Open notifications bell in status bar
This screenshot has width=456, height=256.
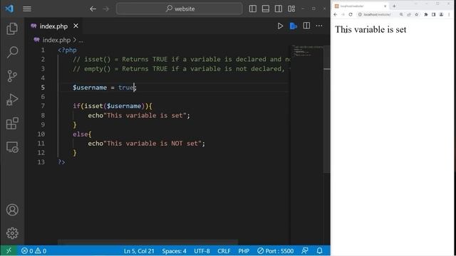319,251
